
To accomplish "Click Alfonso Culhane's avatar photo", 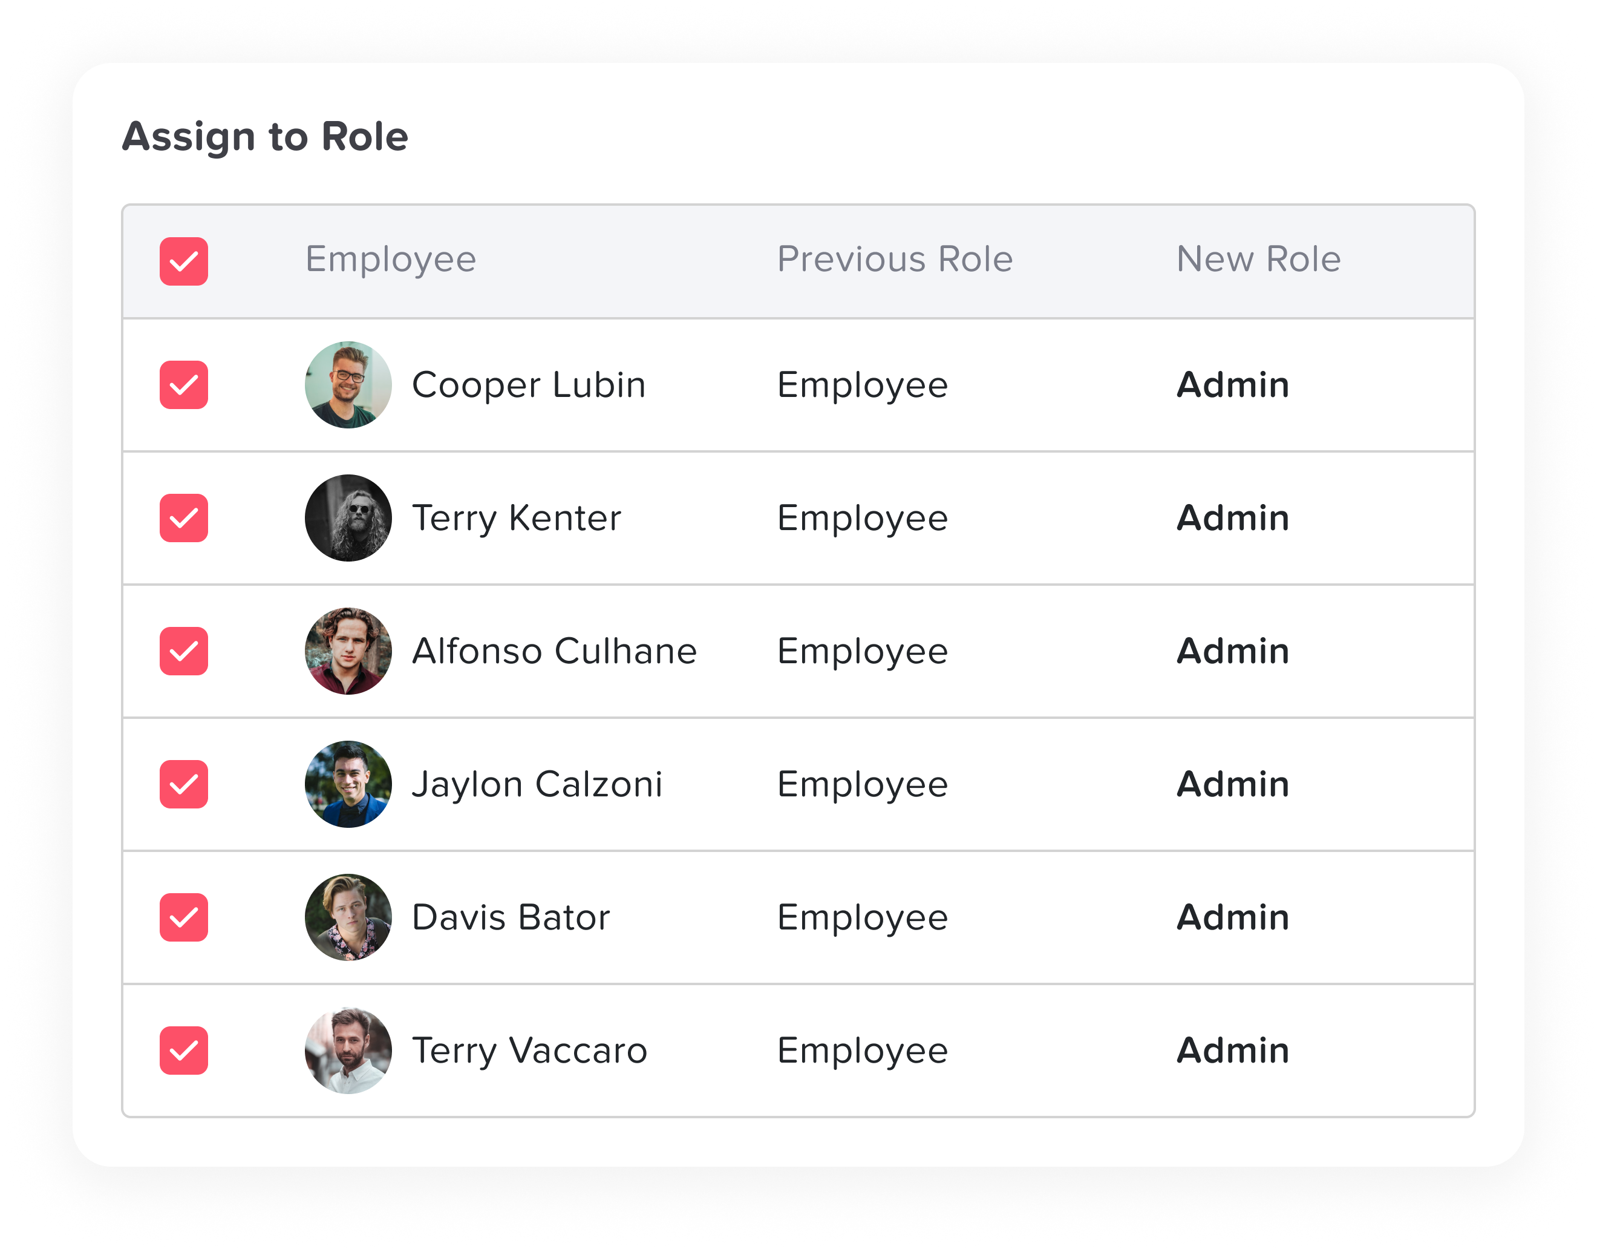I will [348, 651].
